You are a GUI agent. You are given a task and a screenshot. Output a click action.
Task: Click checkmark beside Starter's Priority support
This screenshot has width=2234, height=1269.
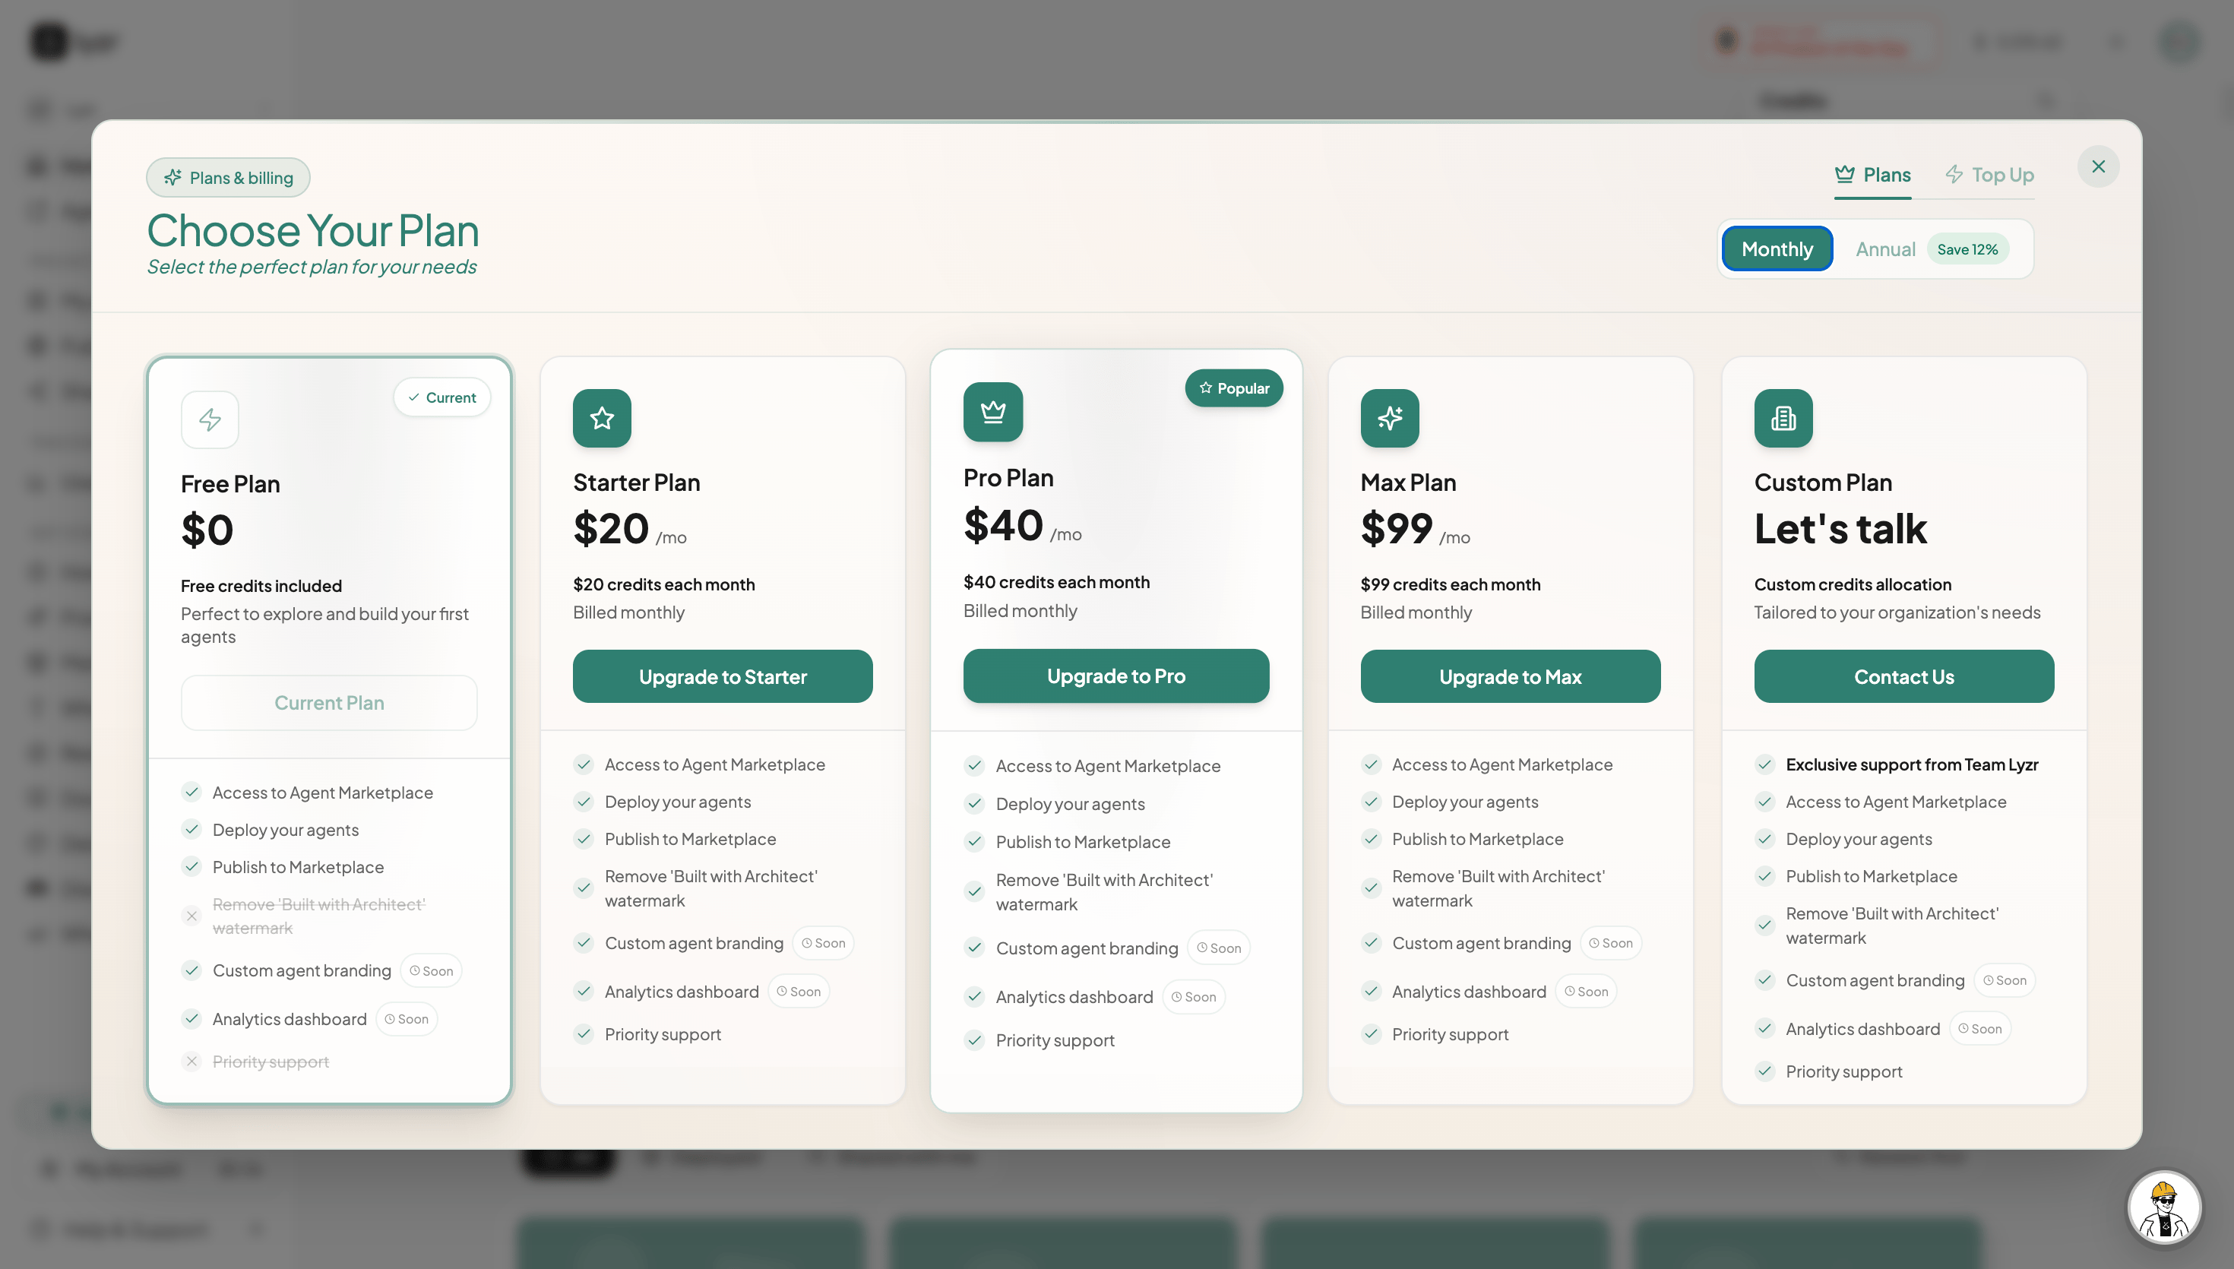coord(583,1034)
